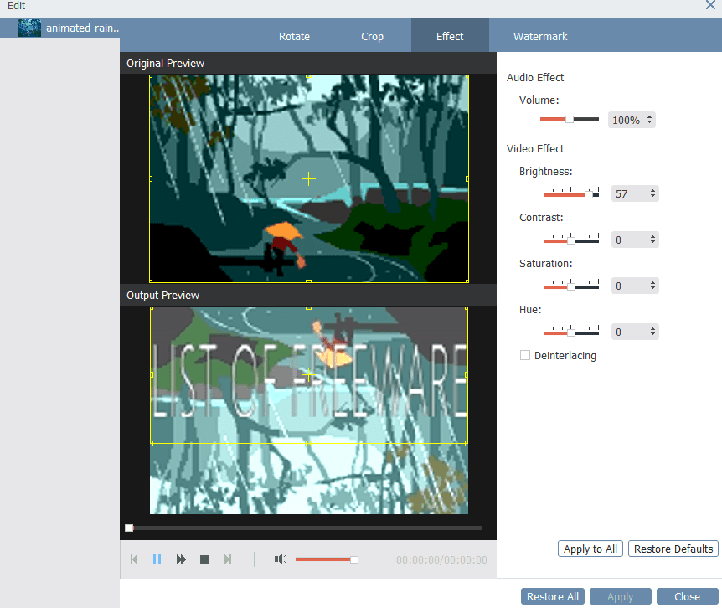The image size is (722, 608).
Task: Click the Contrast value stepper arrows
Action: 653,240
